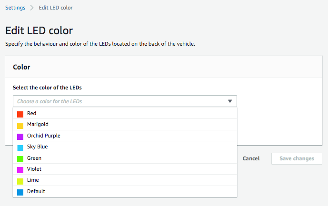This screenshot has height=206, width=328.
Task: Click the 'Choose a color' combo box
Action: [119, 101]
